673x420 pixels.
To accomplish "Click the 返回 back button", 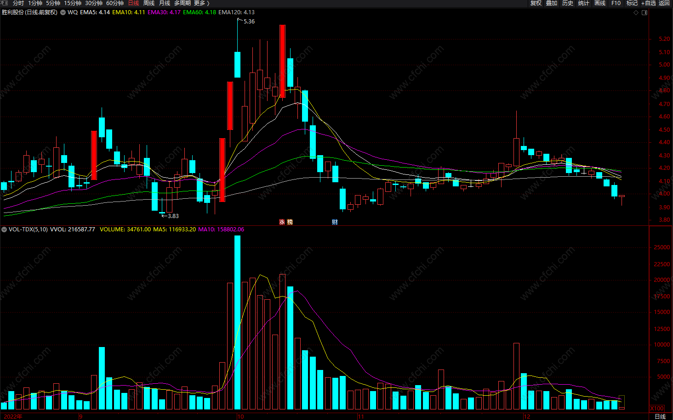I will pyautogui.click(x=664, y=3).
